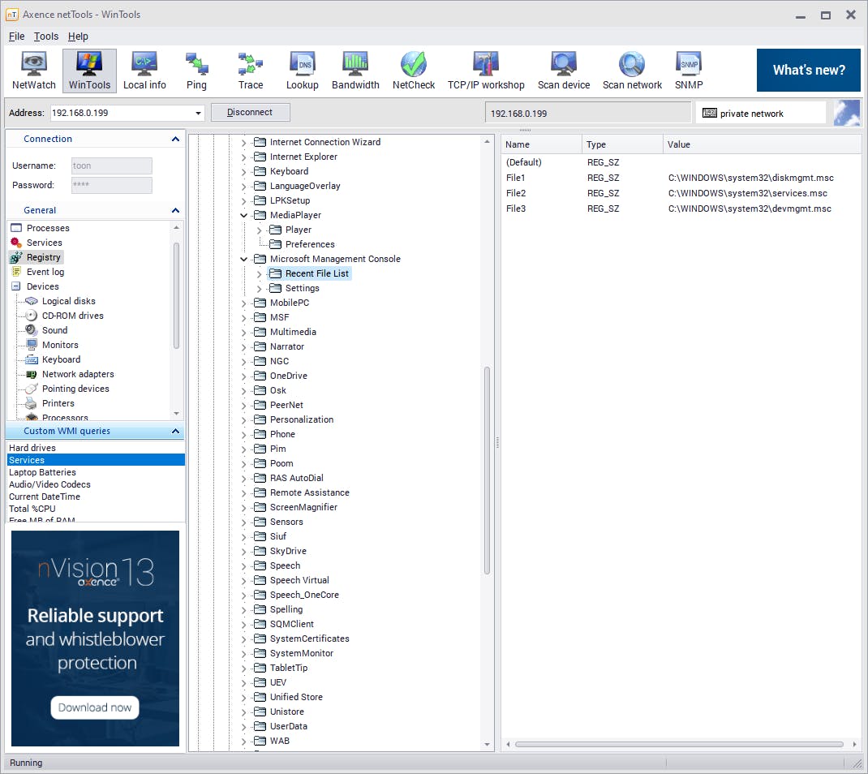Sort by the Type column header
Screen dimensions: 868x774
(622, 144)
